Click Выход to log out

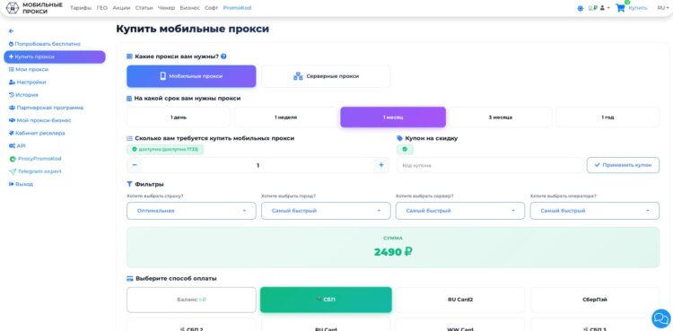pyautogui.click(x=21, y=184)
